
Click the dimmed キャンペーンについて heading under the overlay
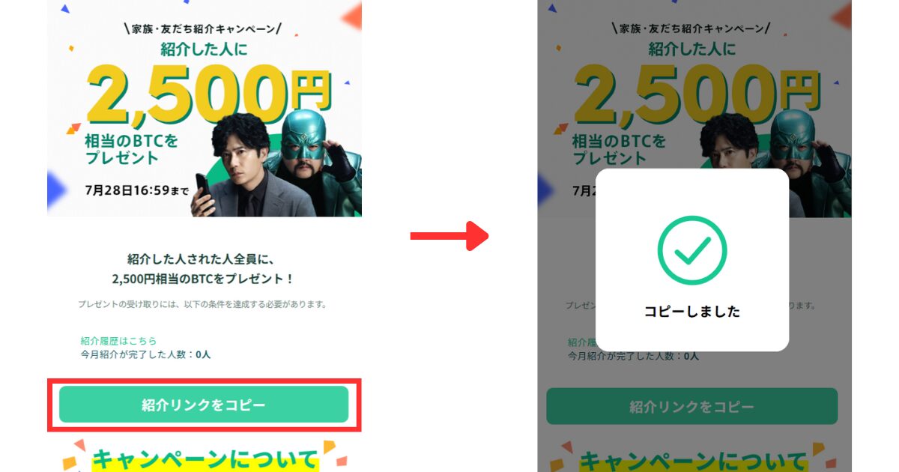693,460
